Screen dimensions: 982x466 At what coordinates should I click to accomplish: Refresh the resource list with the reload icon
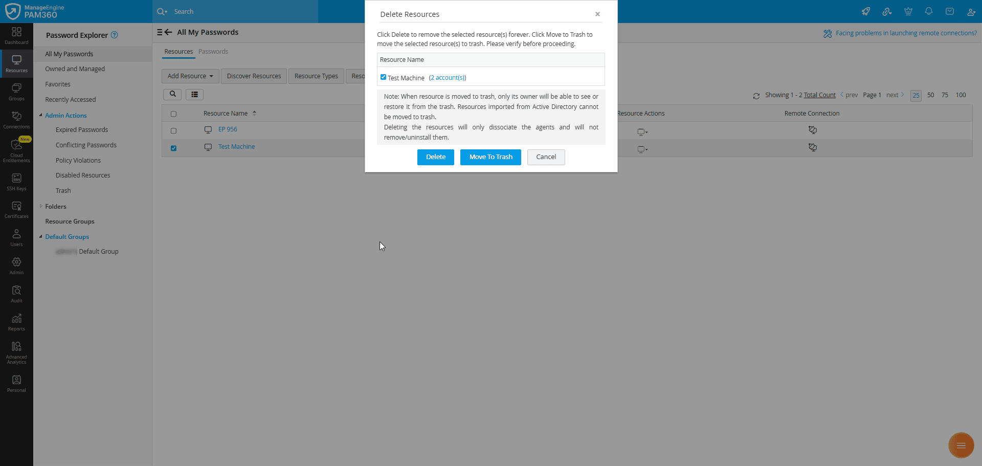756,95
